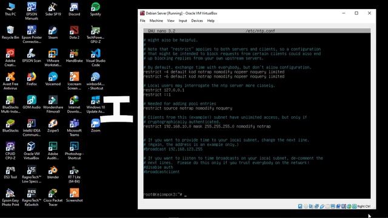Open Zoiper5 desktop icon

(53, 125)
